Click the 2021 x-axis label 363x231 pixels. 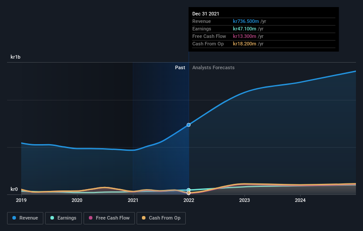133,200
